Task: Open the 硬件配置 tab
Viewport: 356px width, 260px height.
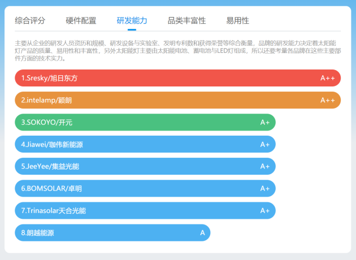Action: [x=81, y=21]
